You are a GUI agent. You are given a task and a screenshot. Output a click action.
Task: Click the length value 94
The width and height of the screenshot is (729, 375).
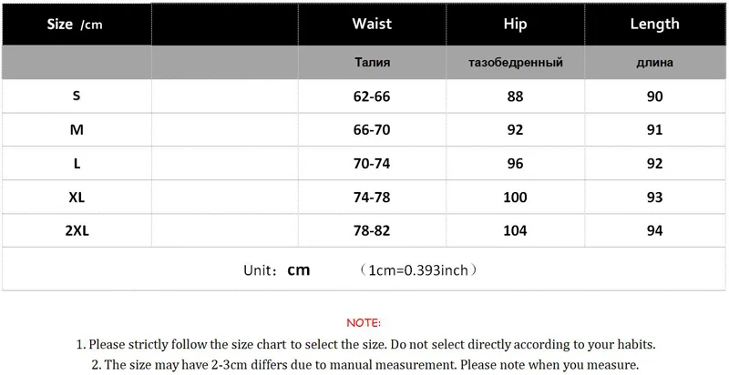pyautogui.click(x=654, y=230)
